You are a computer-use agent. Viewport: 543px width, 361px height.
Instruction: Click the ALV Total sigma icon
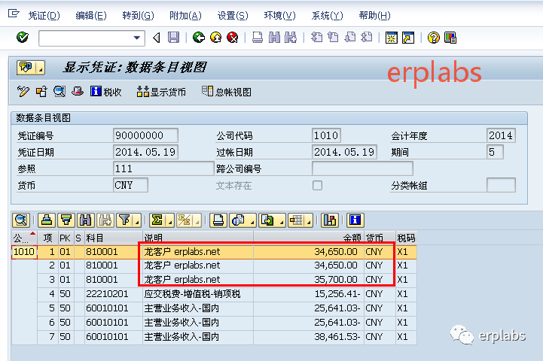(x=157, y=220)
